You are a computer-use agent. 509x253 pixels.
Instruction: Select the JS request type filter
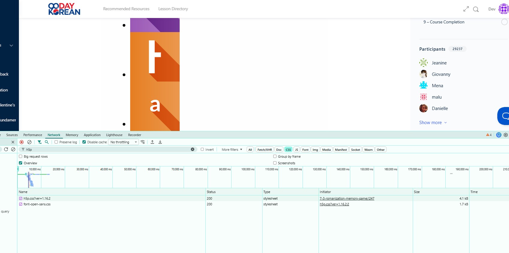click(296, 150)
